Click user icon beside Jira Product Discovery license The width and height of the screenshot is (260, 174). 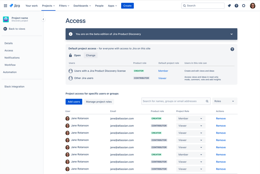pos(71,71)
